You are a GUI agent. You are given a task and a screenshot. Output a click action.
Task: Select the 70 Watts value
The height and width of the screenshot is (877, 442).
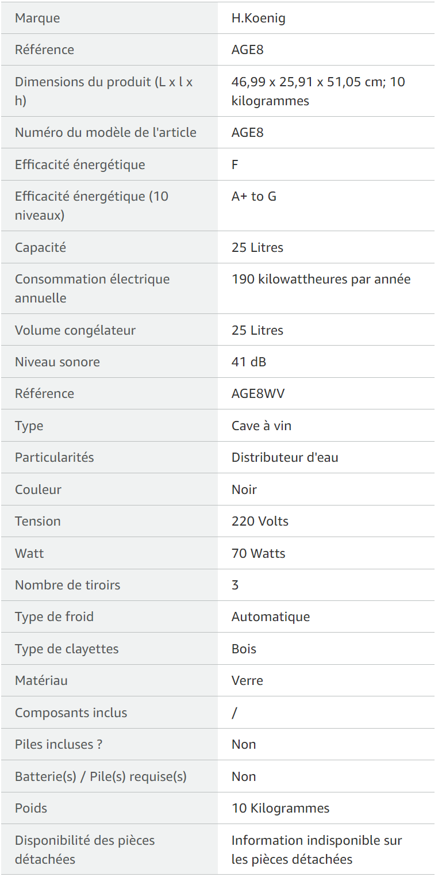coord(258,554)
